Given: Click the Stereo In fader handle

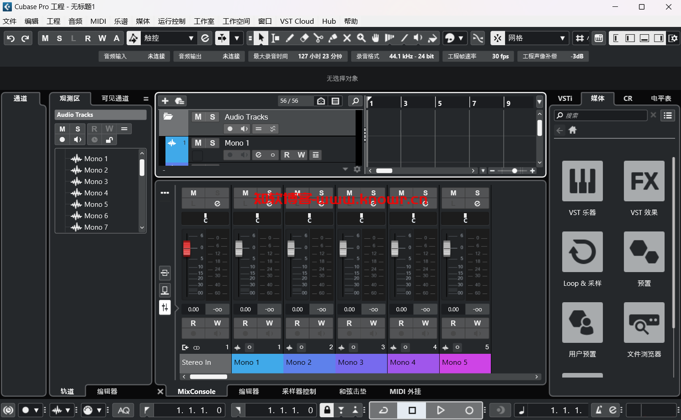Looking at the screenshot, I should [x=187, y=249].
